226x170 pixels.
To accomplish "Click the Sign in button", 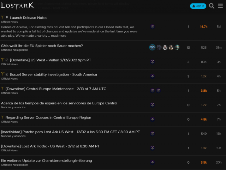I will coord(198,6).
